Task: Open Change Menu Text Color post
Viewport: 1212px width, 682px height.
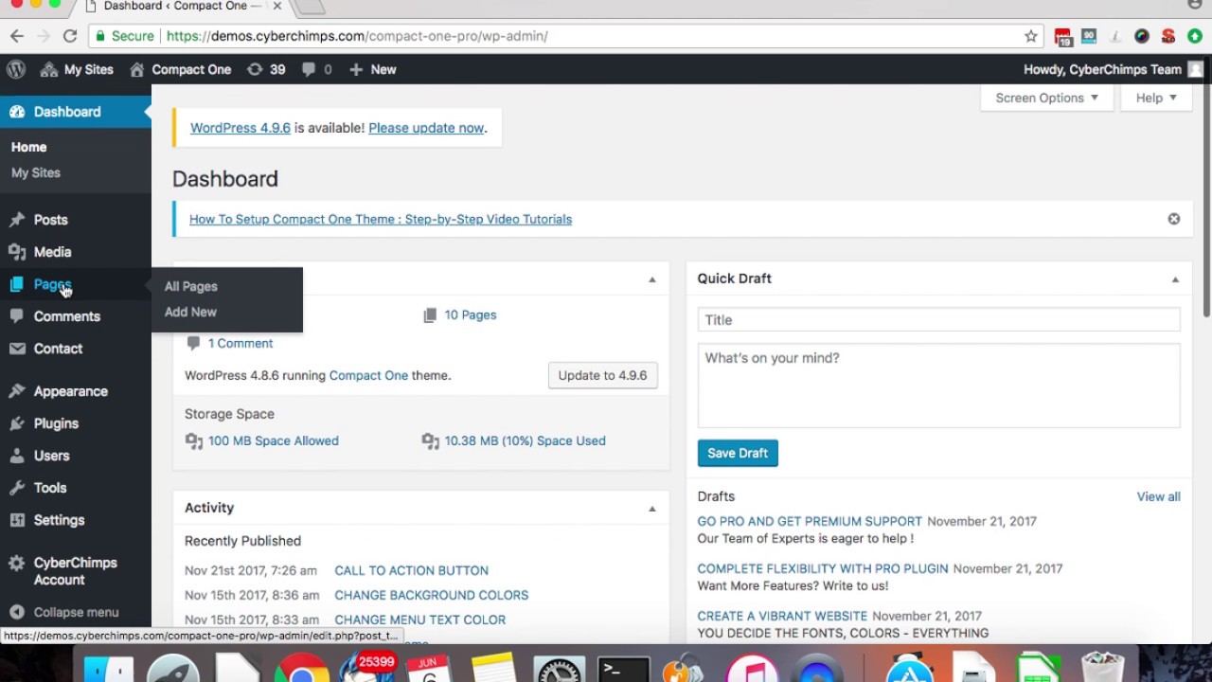Action: click(420, 619)
